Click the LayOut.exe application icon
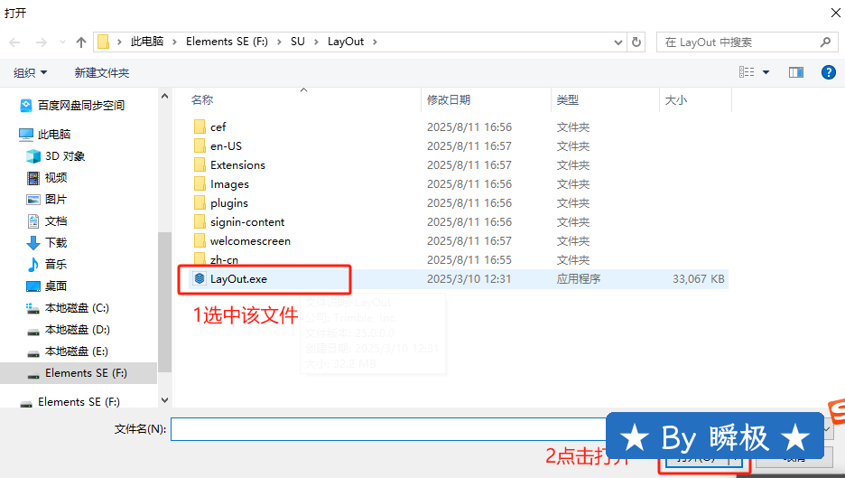 click(200, 279)
